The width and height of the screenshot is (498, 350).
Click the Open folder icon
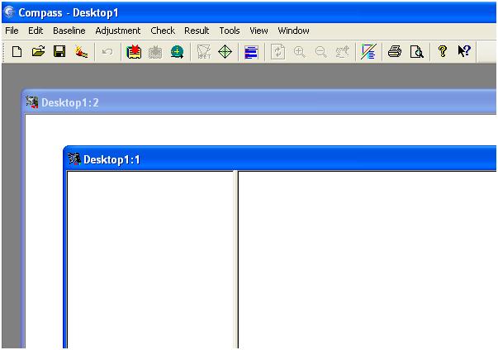pos(38,52)
